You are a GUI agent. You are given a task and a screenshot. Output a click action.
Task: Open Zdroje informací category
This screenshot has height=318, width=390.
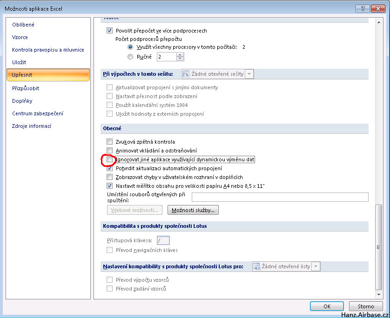click(x=32, y=126)
